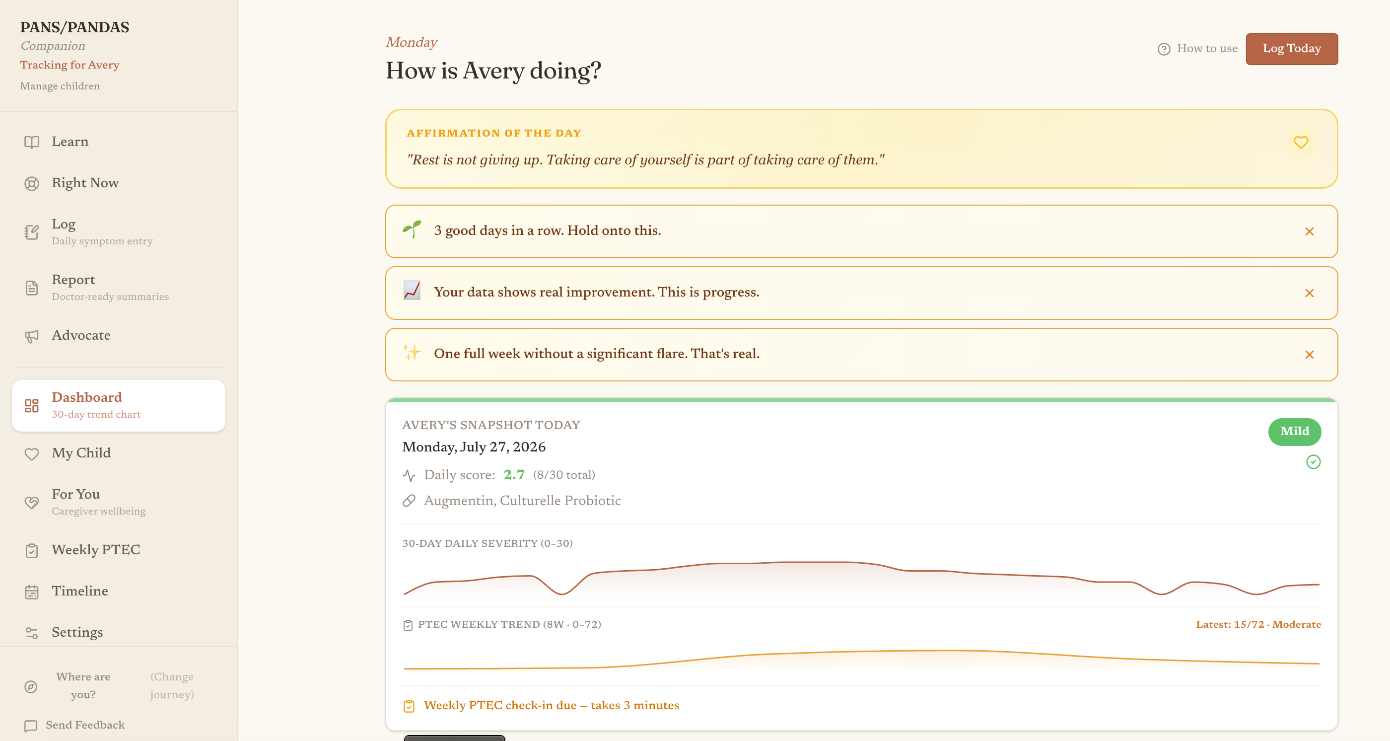Click Change journey link
The height and width of the screenshot is (741, 1390).
click(x=172, y=685)
